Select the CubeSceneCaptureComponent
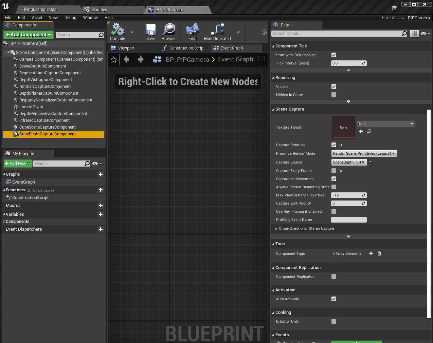Screen dimensions: 433x343 tap(48, 127)
